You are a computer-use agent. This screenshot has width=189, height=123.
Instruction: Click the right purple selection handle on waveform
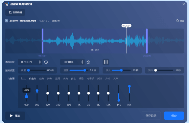point(147,41)
